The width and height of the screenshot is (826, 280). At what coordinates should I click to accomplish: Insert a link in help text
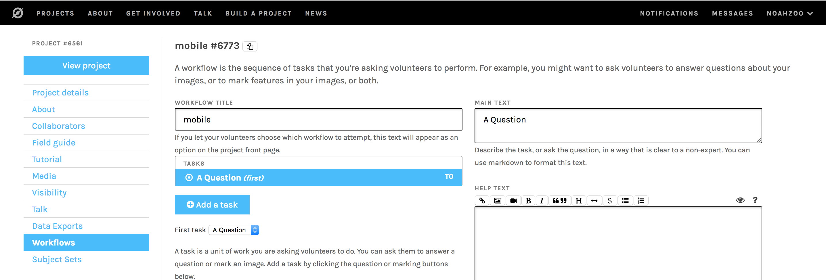pyautogui.click(x=482, y=201)
